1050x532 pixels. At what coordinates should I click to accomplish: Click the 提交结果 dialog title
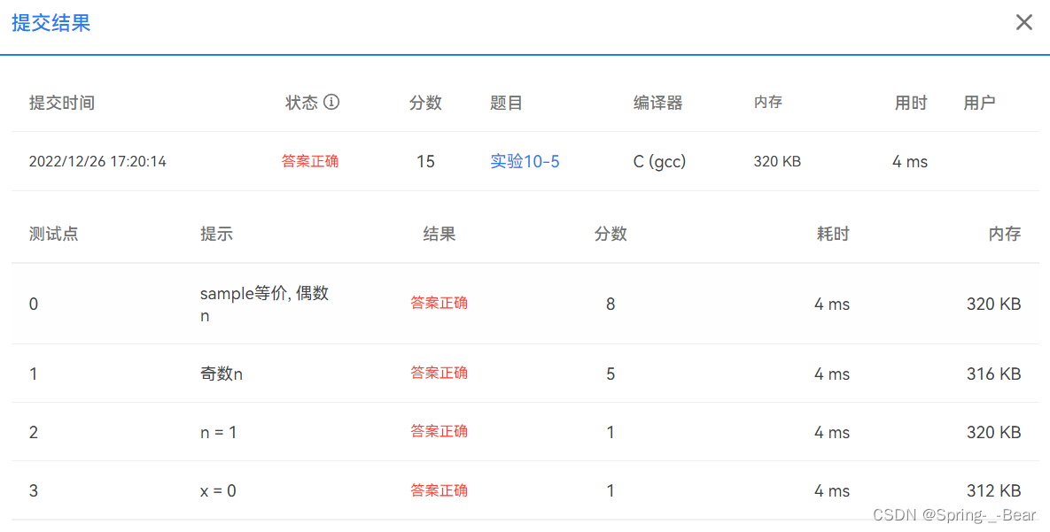(x=51, y=22)
